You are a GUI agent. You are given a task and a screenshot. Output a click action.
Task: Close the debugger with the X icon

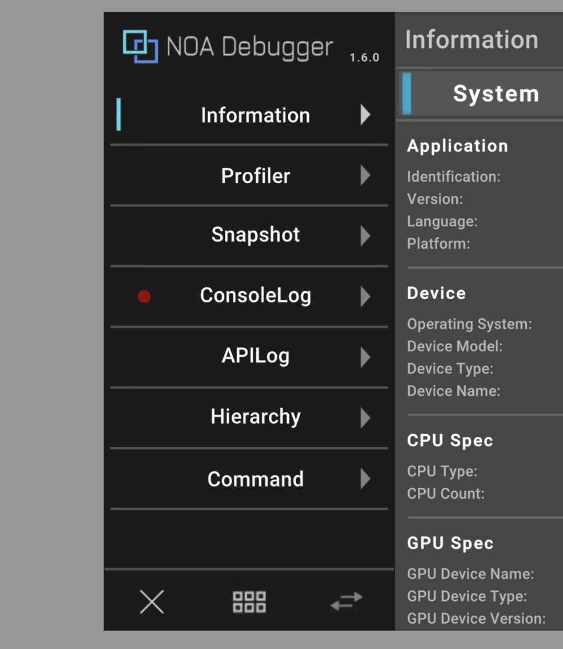click(x=152, y=601)
